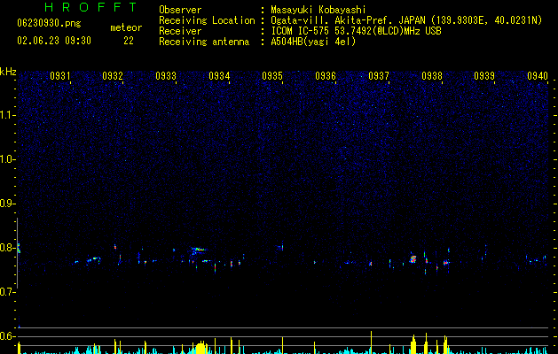Click the date stamp 02.06.23 09:30
Viewport: 558px width, 354px height.
[54, 41]
